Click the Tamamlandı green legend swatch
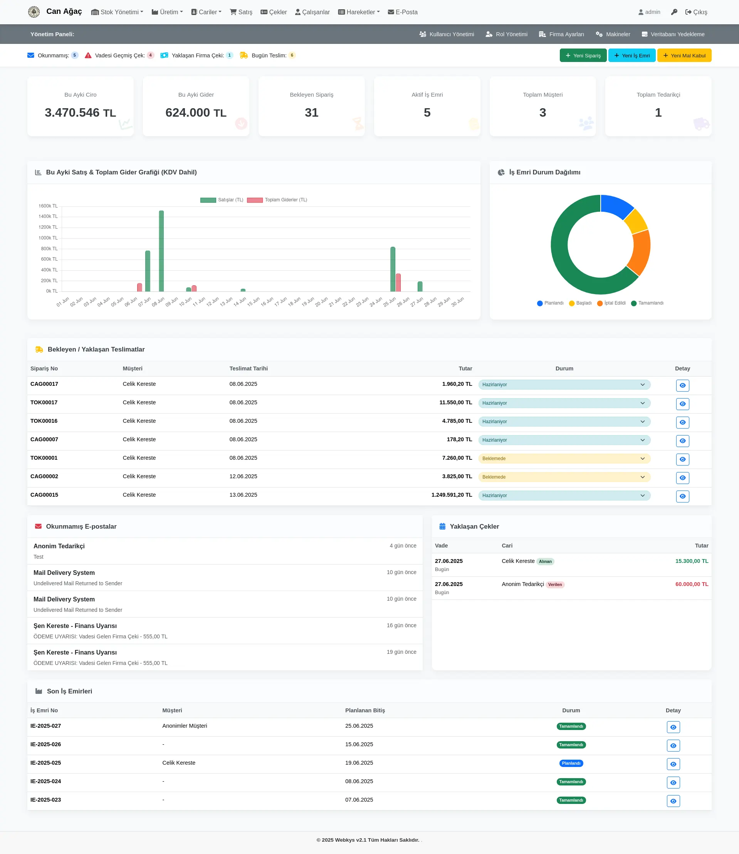The image size is (739, 854). pyautogui.click(x=633, y=303)
